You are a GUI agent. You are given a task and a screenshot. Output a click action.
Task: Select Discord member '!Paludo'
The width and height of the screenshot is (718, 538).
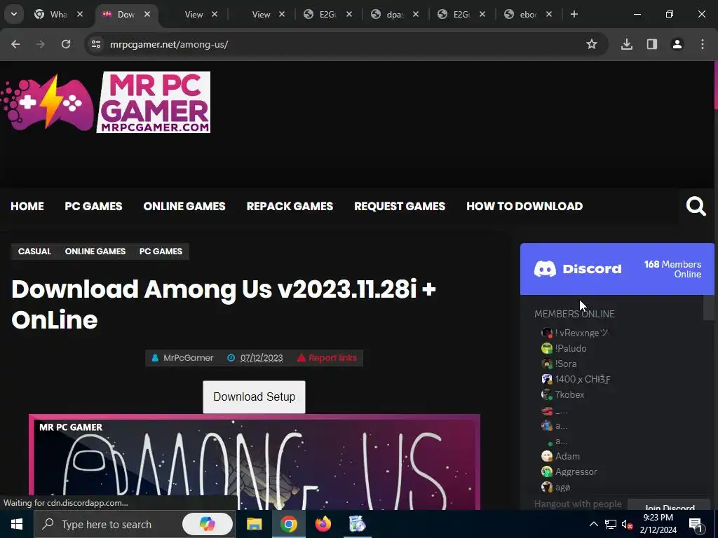coord(564,349)
